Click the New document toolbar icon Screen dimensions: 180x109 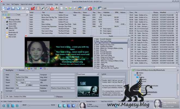pos(4,8)
